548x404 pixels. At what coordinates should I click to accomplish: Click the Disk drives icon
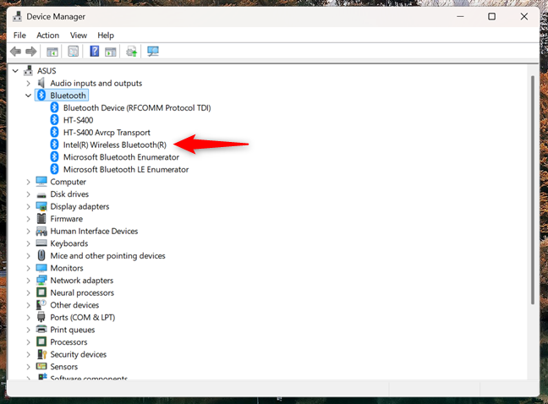point(41,195)
